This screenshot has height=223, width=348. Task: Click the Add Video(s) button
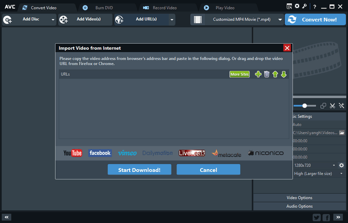tap(85, 20)
